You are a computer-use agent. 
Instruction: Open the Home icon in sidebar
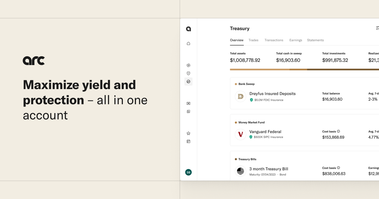point(189,44)
